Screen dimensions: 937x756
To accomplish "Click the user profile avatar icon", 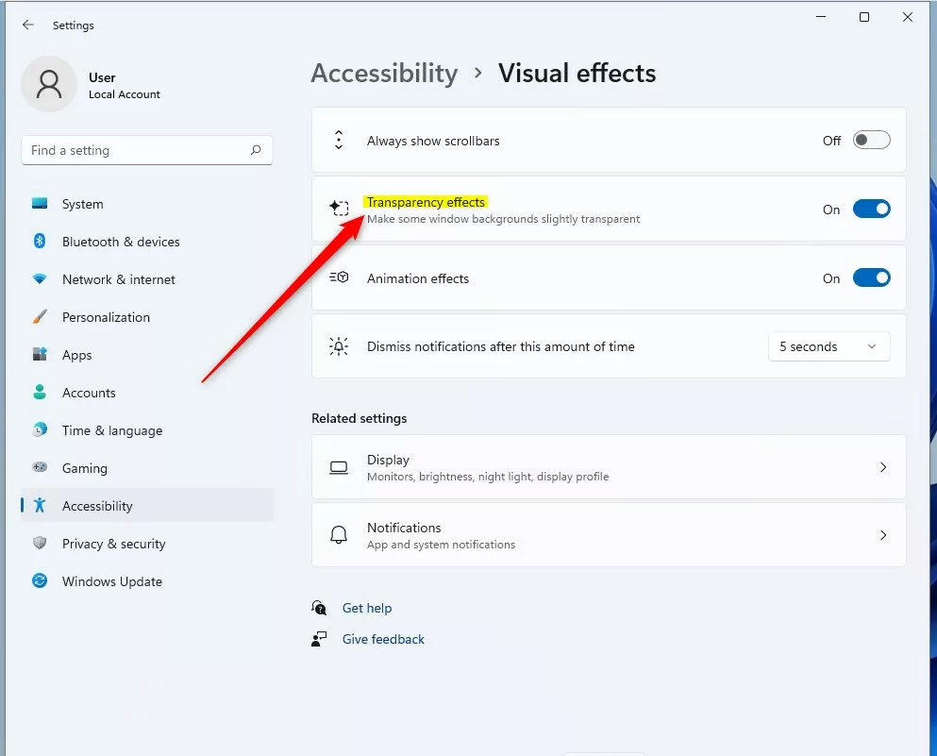I will 49,84.
